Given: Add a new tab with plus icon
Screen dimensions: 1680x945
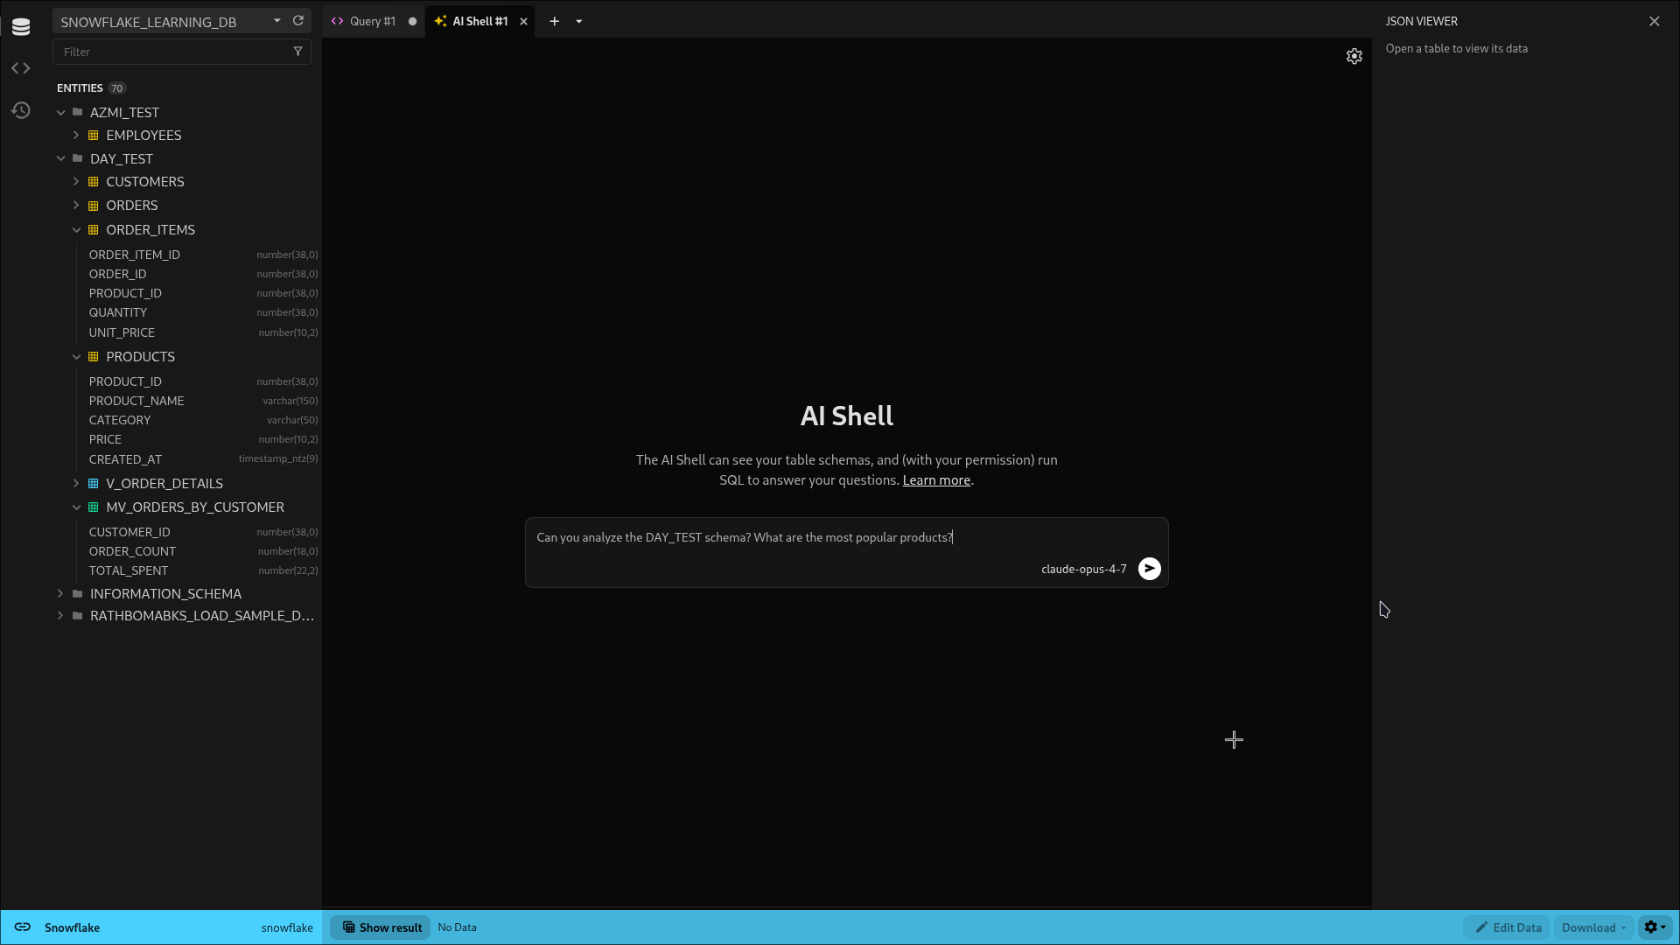Looking at the screenshot, I should pyautogui.click(x=554, y=21).
